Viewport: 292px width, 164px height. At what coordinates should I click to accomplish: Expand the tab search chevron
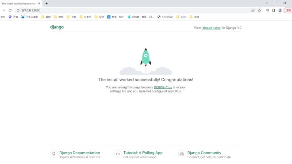point(267,3)
